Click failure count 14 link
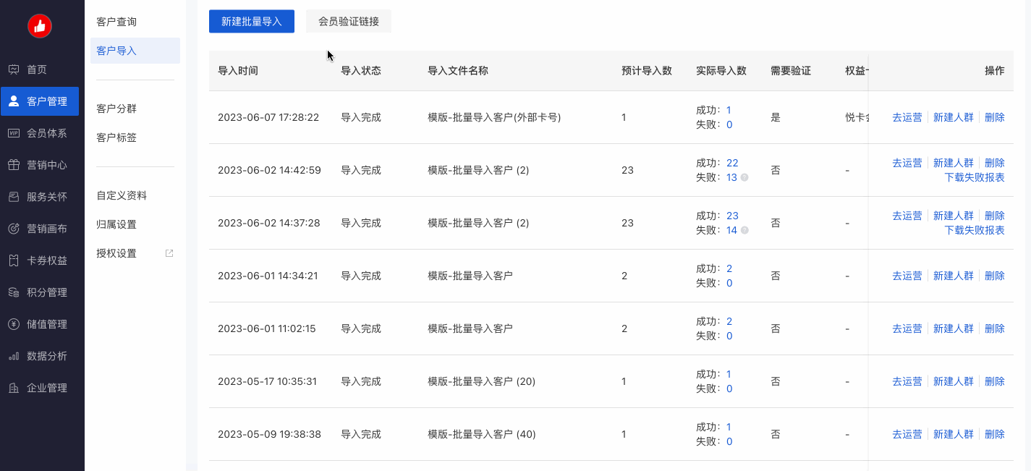This screenshot has height=471, width=1031. click(731, 230)
